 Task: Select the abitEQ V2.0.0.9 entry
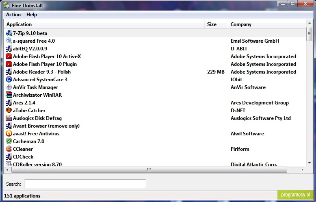click(x=155, y=49)
